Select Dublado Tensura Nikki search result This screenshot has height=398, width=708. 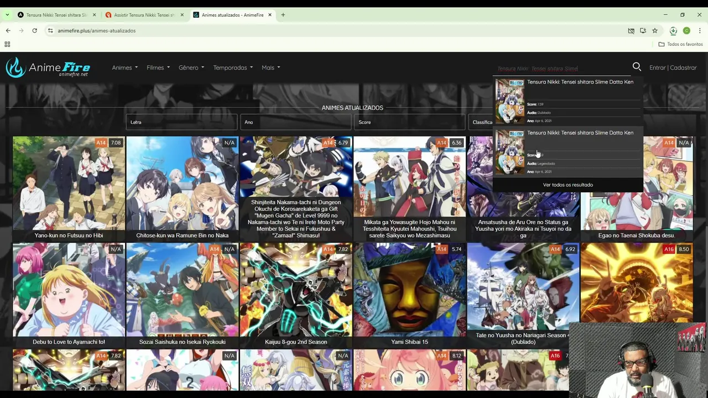pos(568,101)
